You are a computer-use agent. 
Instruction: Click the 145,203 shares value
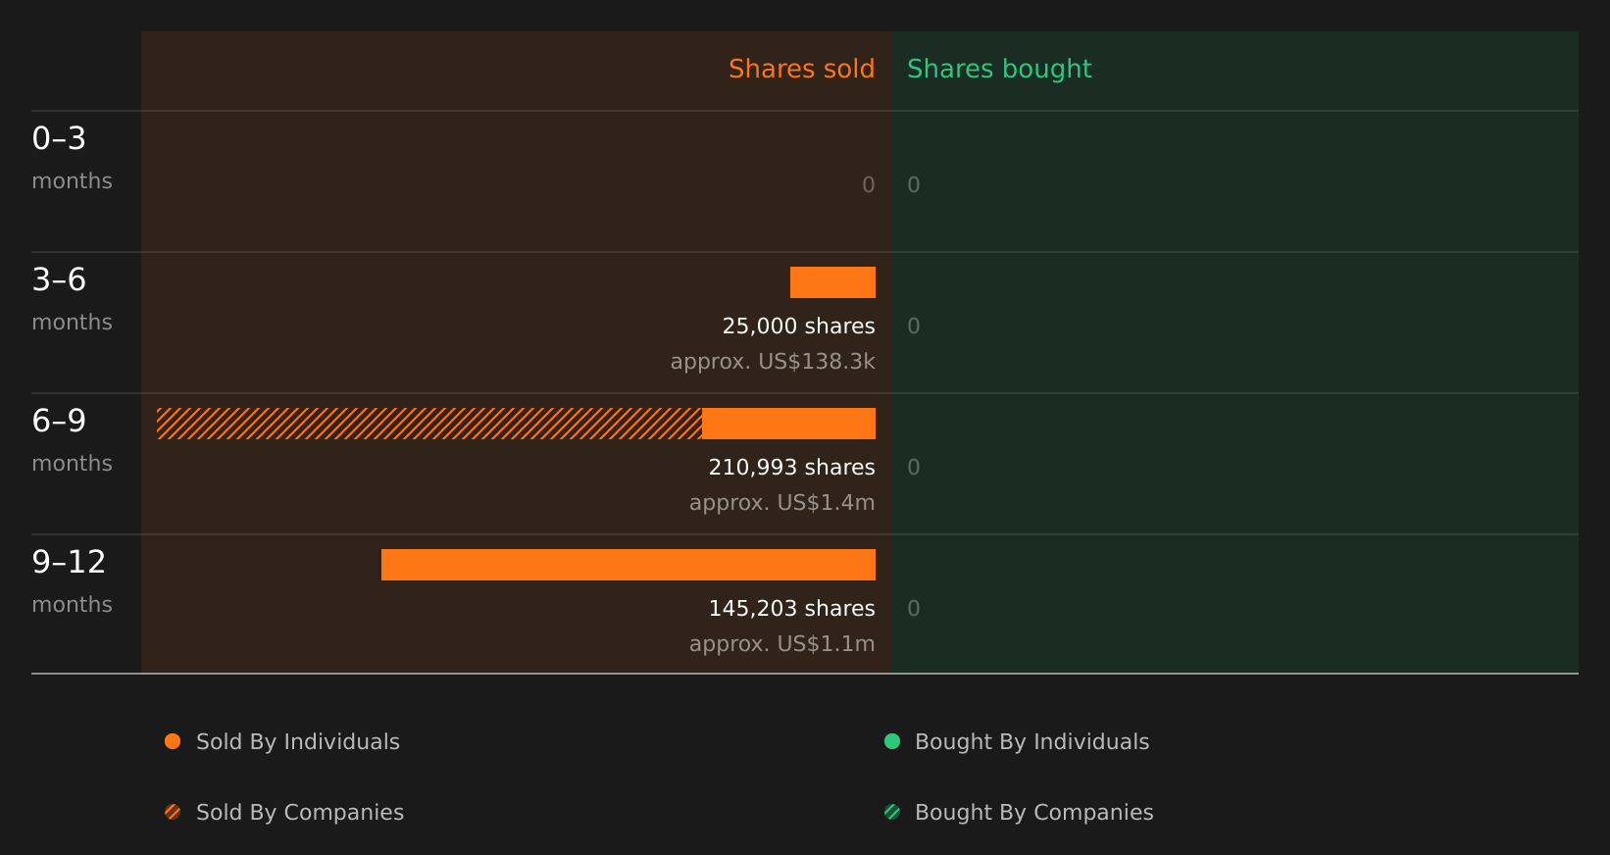coord(791,609)
